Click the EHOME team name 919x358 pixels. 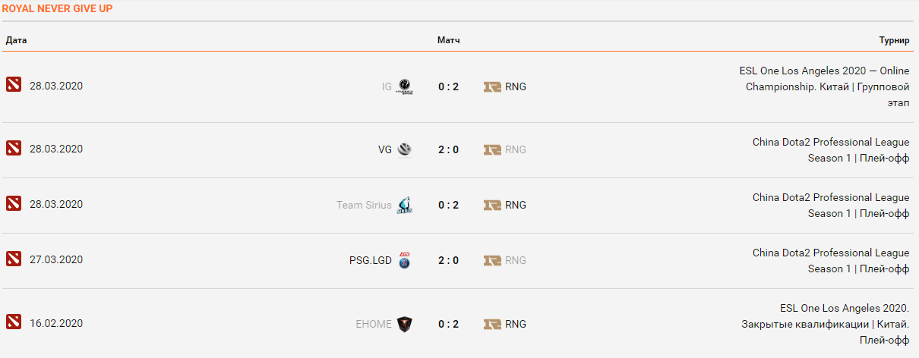point(374,324)
